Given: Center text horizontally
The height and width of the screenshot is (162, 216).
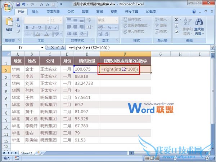Looking at the screenshot, I should [x=75, y=27].
